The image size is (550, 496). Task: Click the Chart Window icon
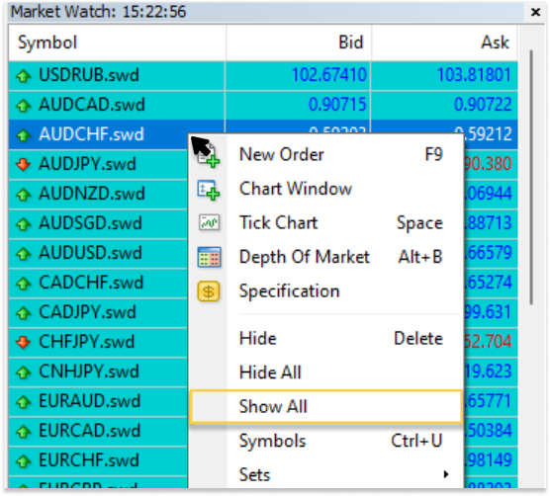[209, 190]
